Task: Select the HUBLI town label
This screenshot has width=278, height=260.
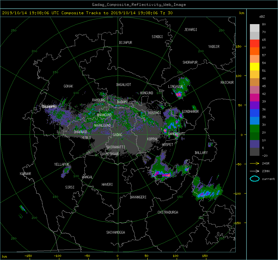Action: (86, 138)
